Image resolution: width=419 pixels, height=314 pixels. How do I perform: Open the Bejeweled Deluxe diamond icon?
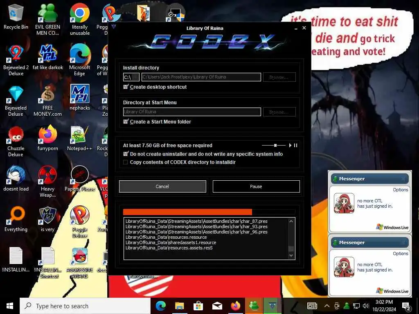16,101
